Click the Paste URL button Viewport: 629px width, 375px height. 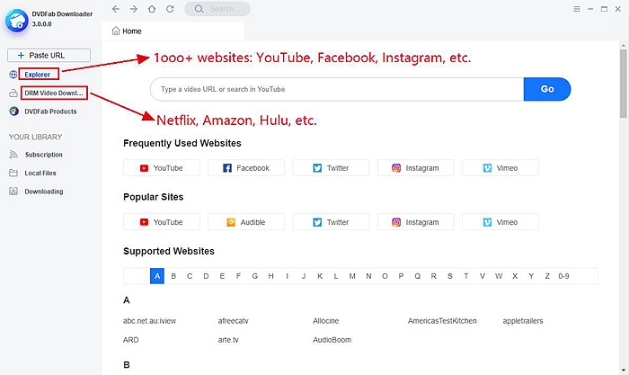pos(49,56)
